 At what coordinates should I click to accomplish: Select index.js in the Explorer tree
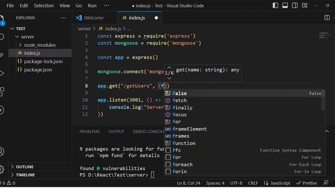click(40, 53)
